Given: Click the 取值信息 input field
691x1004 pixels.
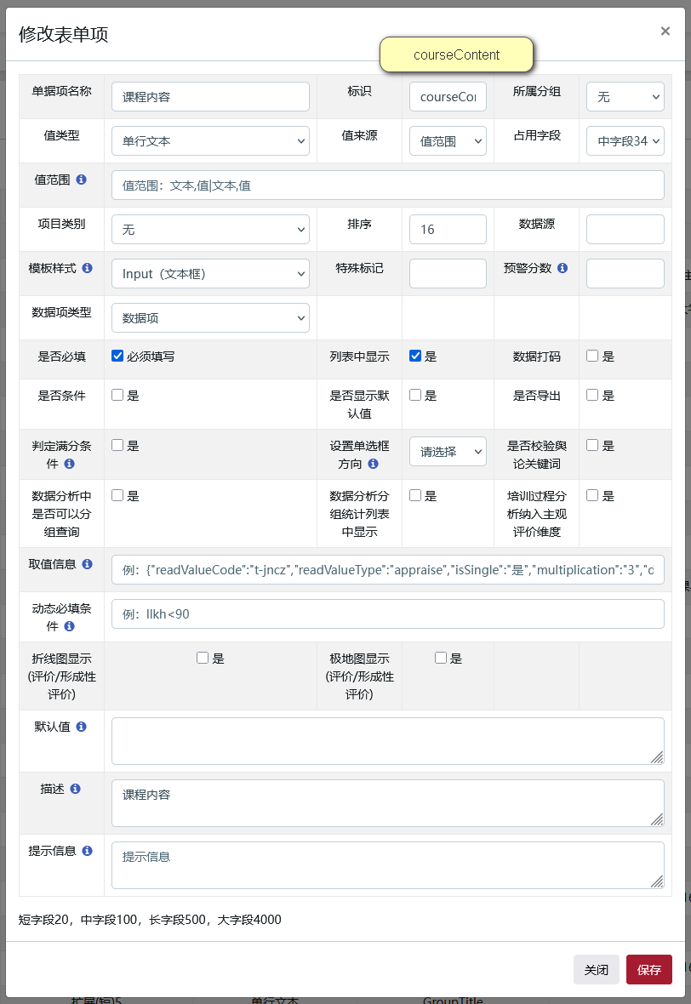Looking at the screenshot, I should (387, 570).
